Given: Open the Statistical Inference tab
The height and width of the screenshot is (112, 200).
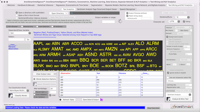Looking at the screenshot, I should [x=45, y=5].
